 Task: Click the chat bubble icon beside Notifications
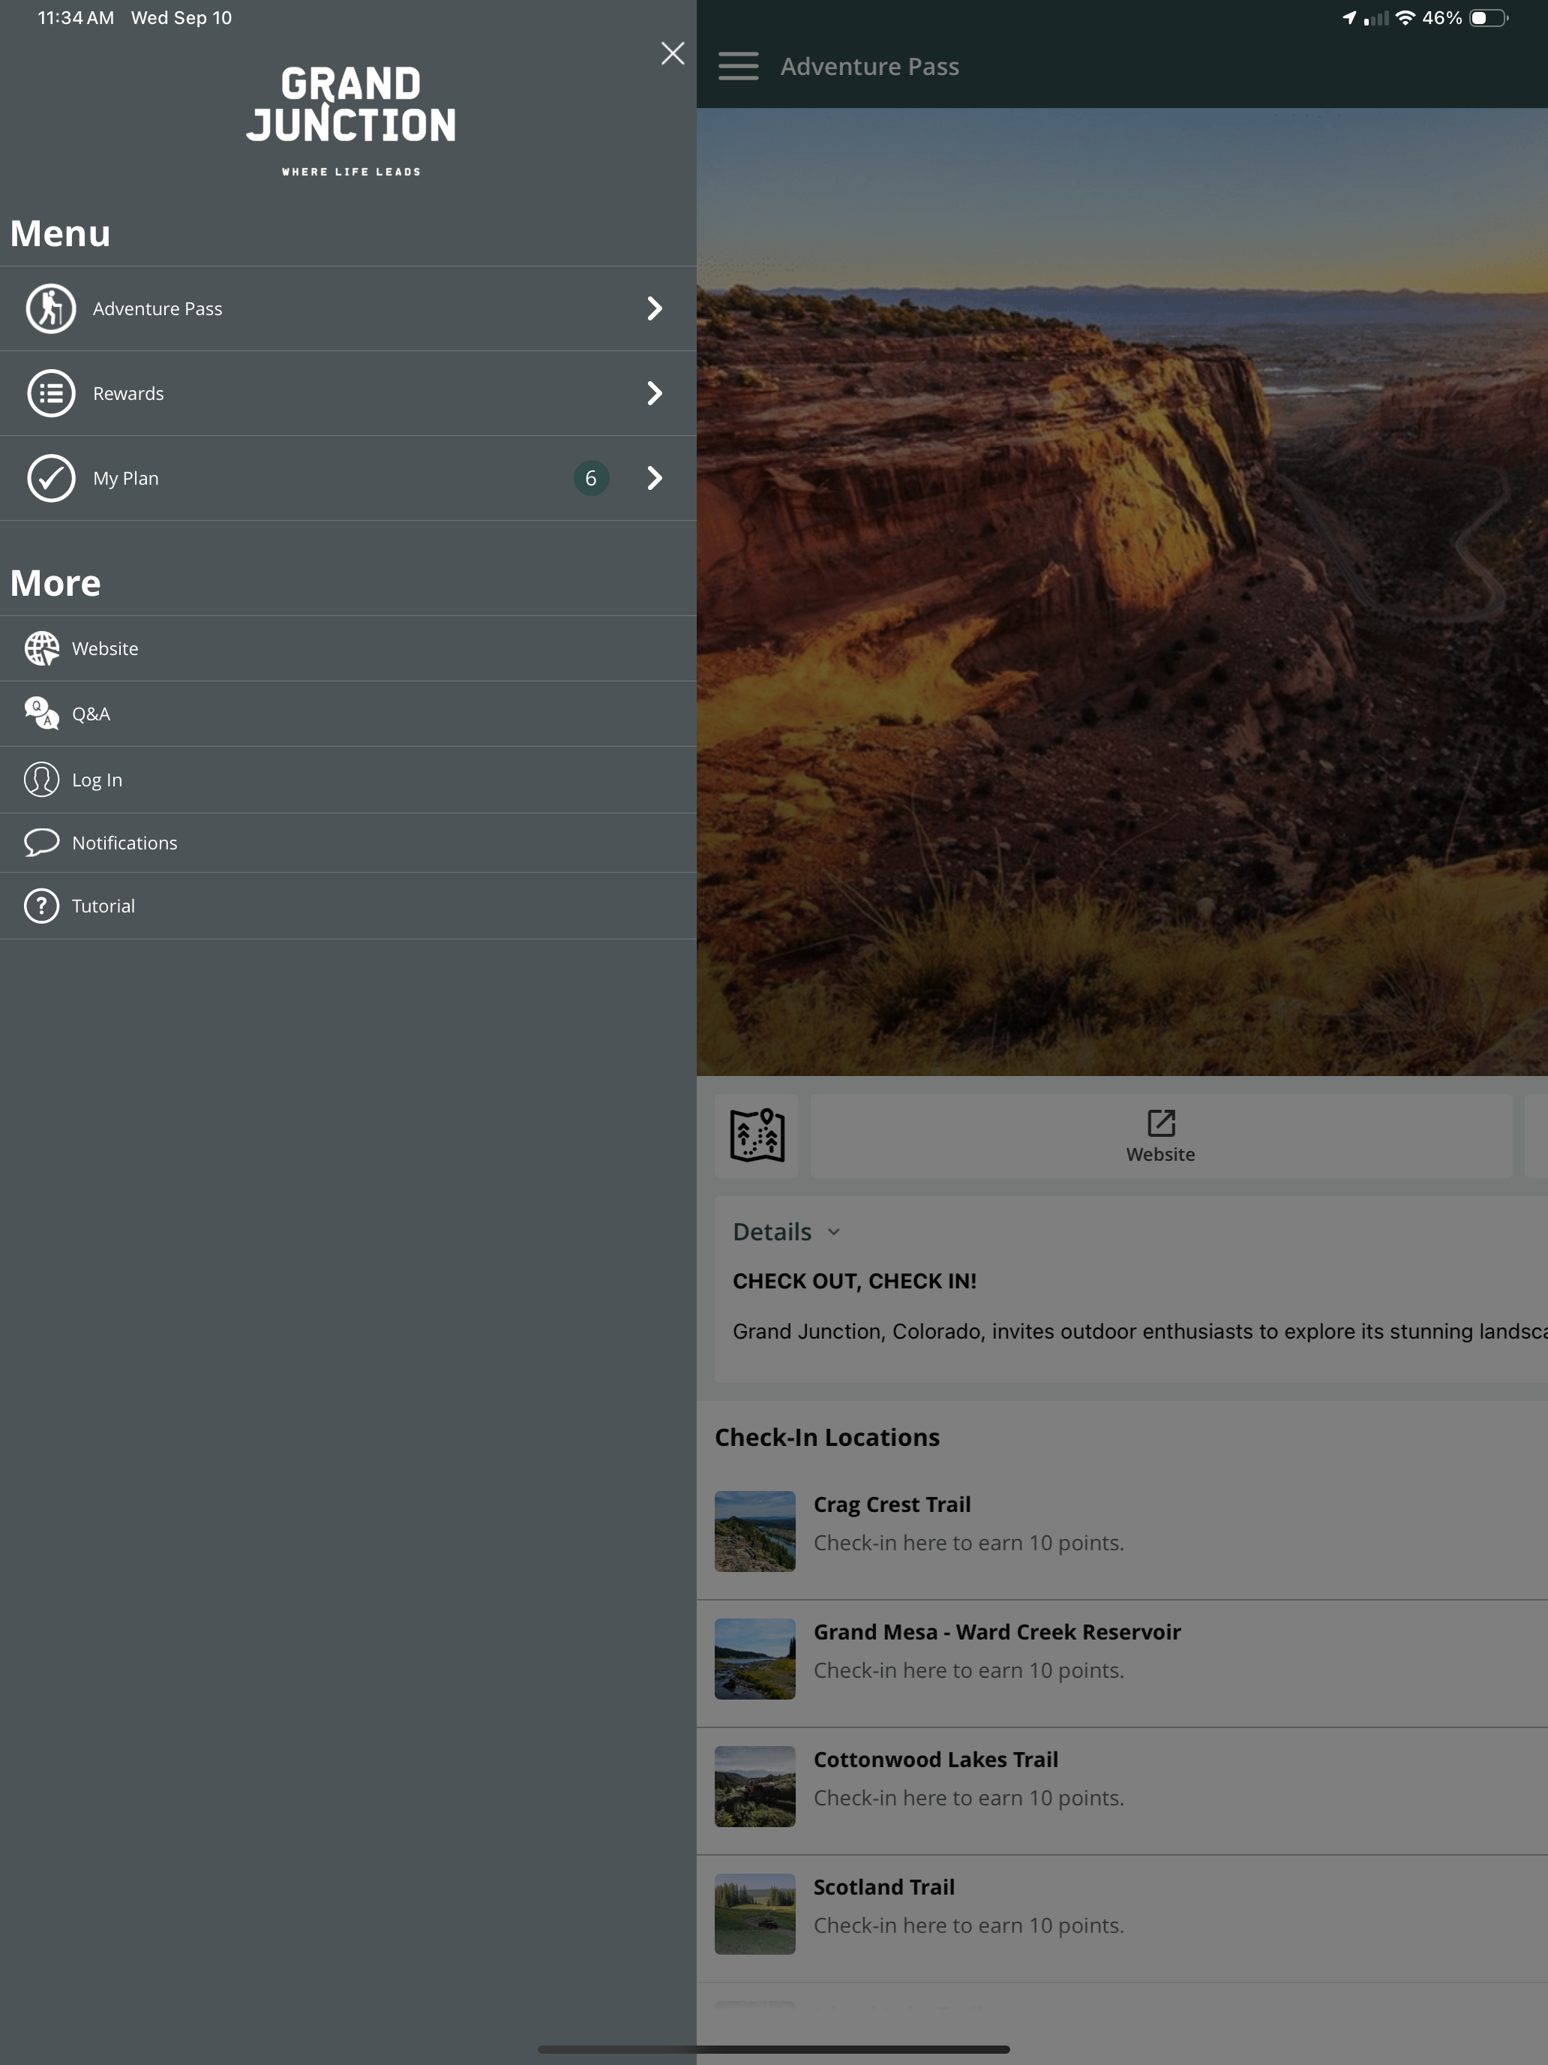(42, 842)
